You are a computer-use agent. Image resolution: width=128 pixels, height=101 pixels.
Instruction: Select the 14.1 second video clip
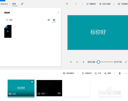49,88
